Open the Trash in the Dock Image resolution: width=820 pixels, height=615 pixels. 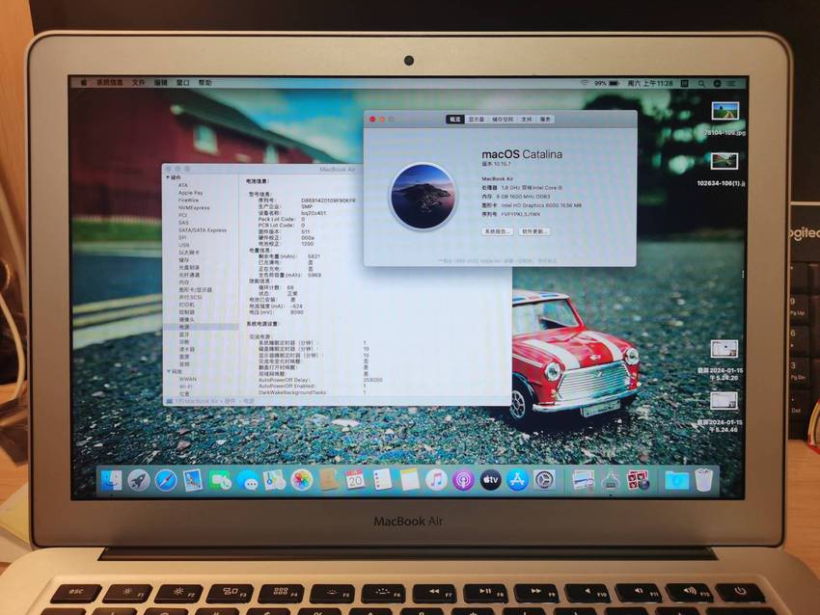click(704, 480)
